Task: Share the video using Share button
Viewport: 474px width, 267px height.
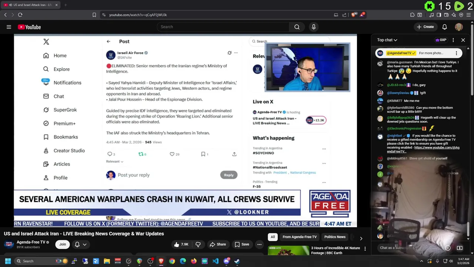Action: [218, 244]
